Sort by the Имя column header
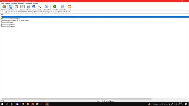 pyautogui.click(x=2, y=14)
